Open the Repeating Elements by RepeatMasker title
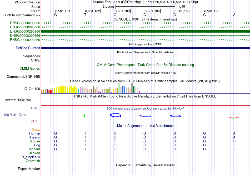Viewport: 250px width, 175px height. 145,165
